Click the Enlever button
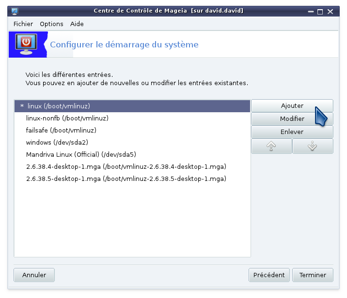Image resolution: width=347 pixels, height=298 pixels. [292, 132]
